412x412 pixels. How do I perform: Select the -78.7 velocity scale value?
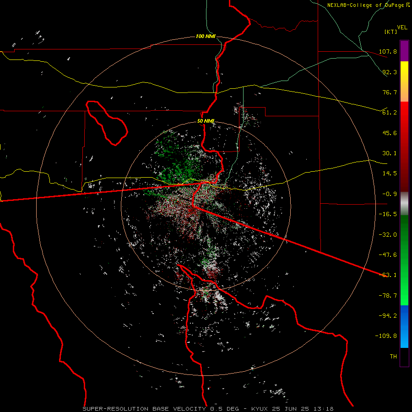(388, 296)
